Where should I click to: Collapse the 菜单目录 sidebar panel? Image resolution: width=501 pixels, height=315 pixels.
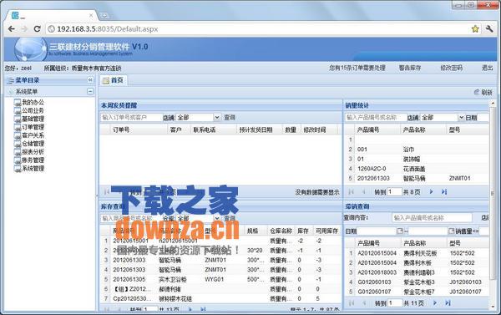pyautogui.click(x=90, y=80)
